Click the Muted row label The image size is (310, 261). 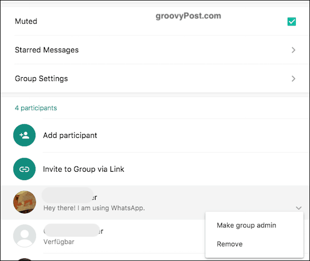[26, 21]
